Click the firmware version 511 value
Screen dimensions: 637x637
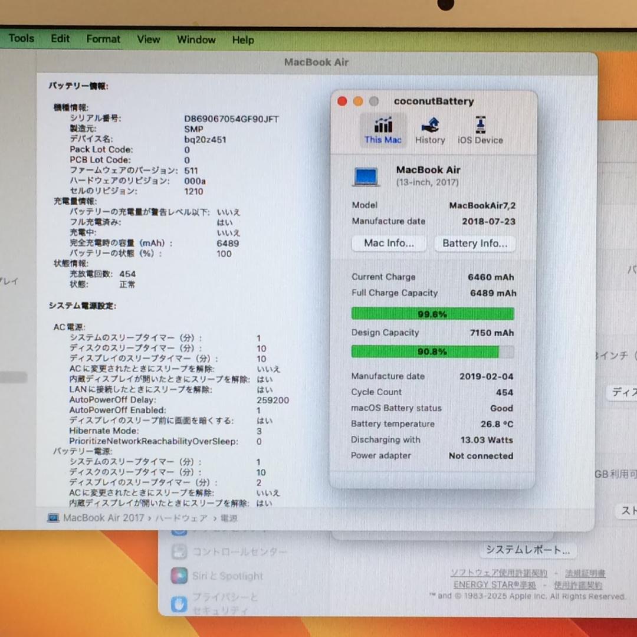[x=191, y=170]
